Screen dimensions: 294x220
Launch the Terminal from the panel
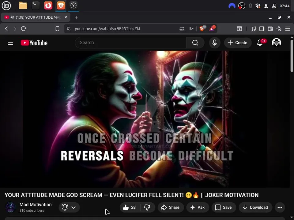point(36,5)
